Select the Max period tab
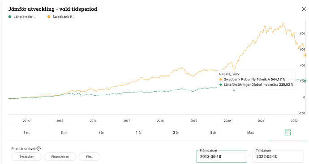The width and height of the screenshot is (309, 164). 250,133
